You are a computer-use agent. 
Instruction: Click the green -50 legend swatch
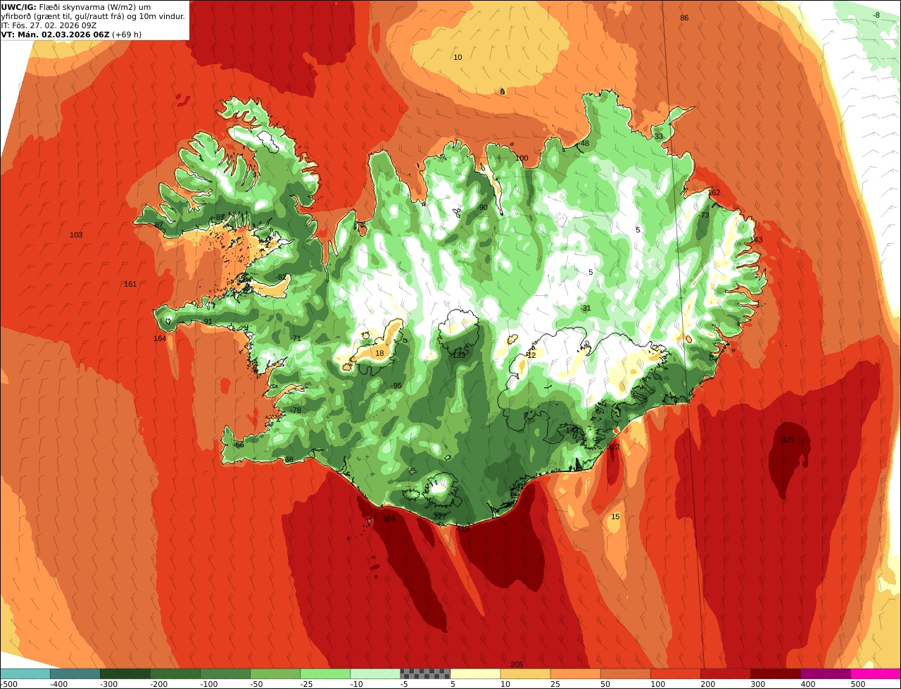coord(275,674)
